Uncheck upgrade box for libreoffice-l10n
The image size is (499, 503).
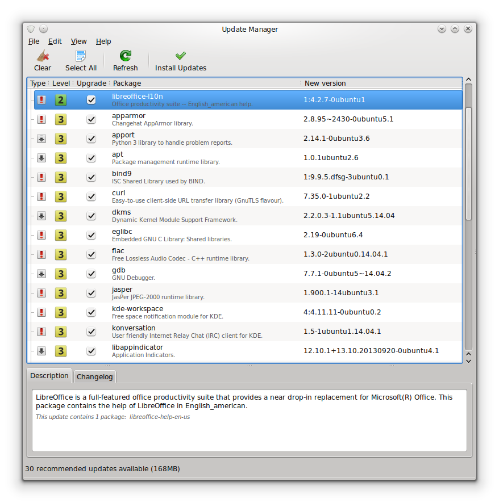pos(91,100)
